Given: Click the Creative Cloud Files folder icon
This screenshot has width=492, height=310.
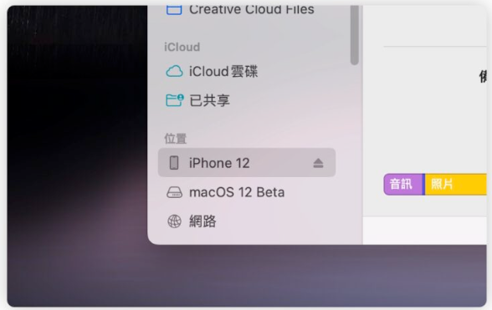Looking at the screenshot, I should coord(174,10).
